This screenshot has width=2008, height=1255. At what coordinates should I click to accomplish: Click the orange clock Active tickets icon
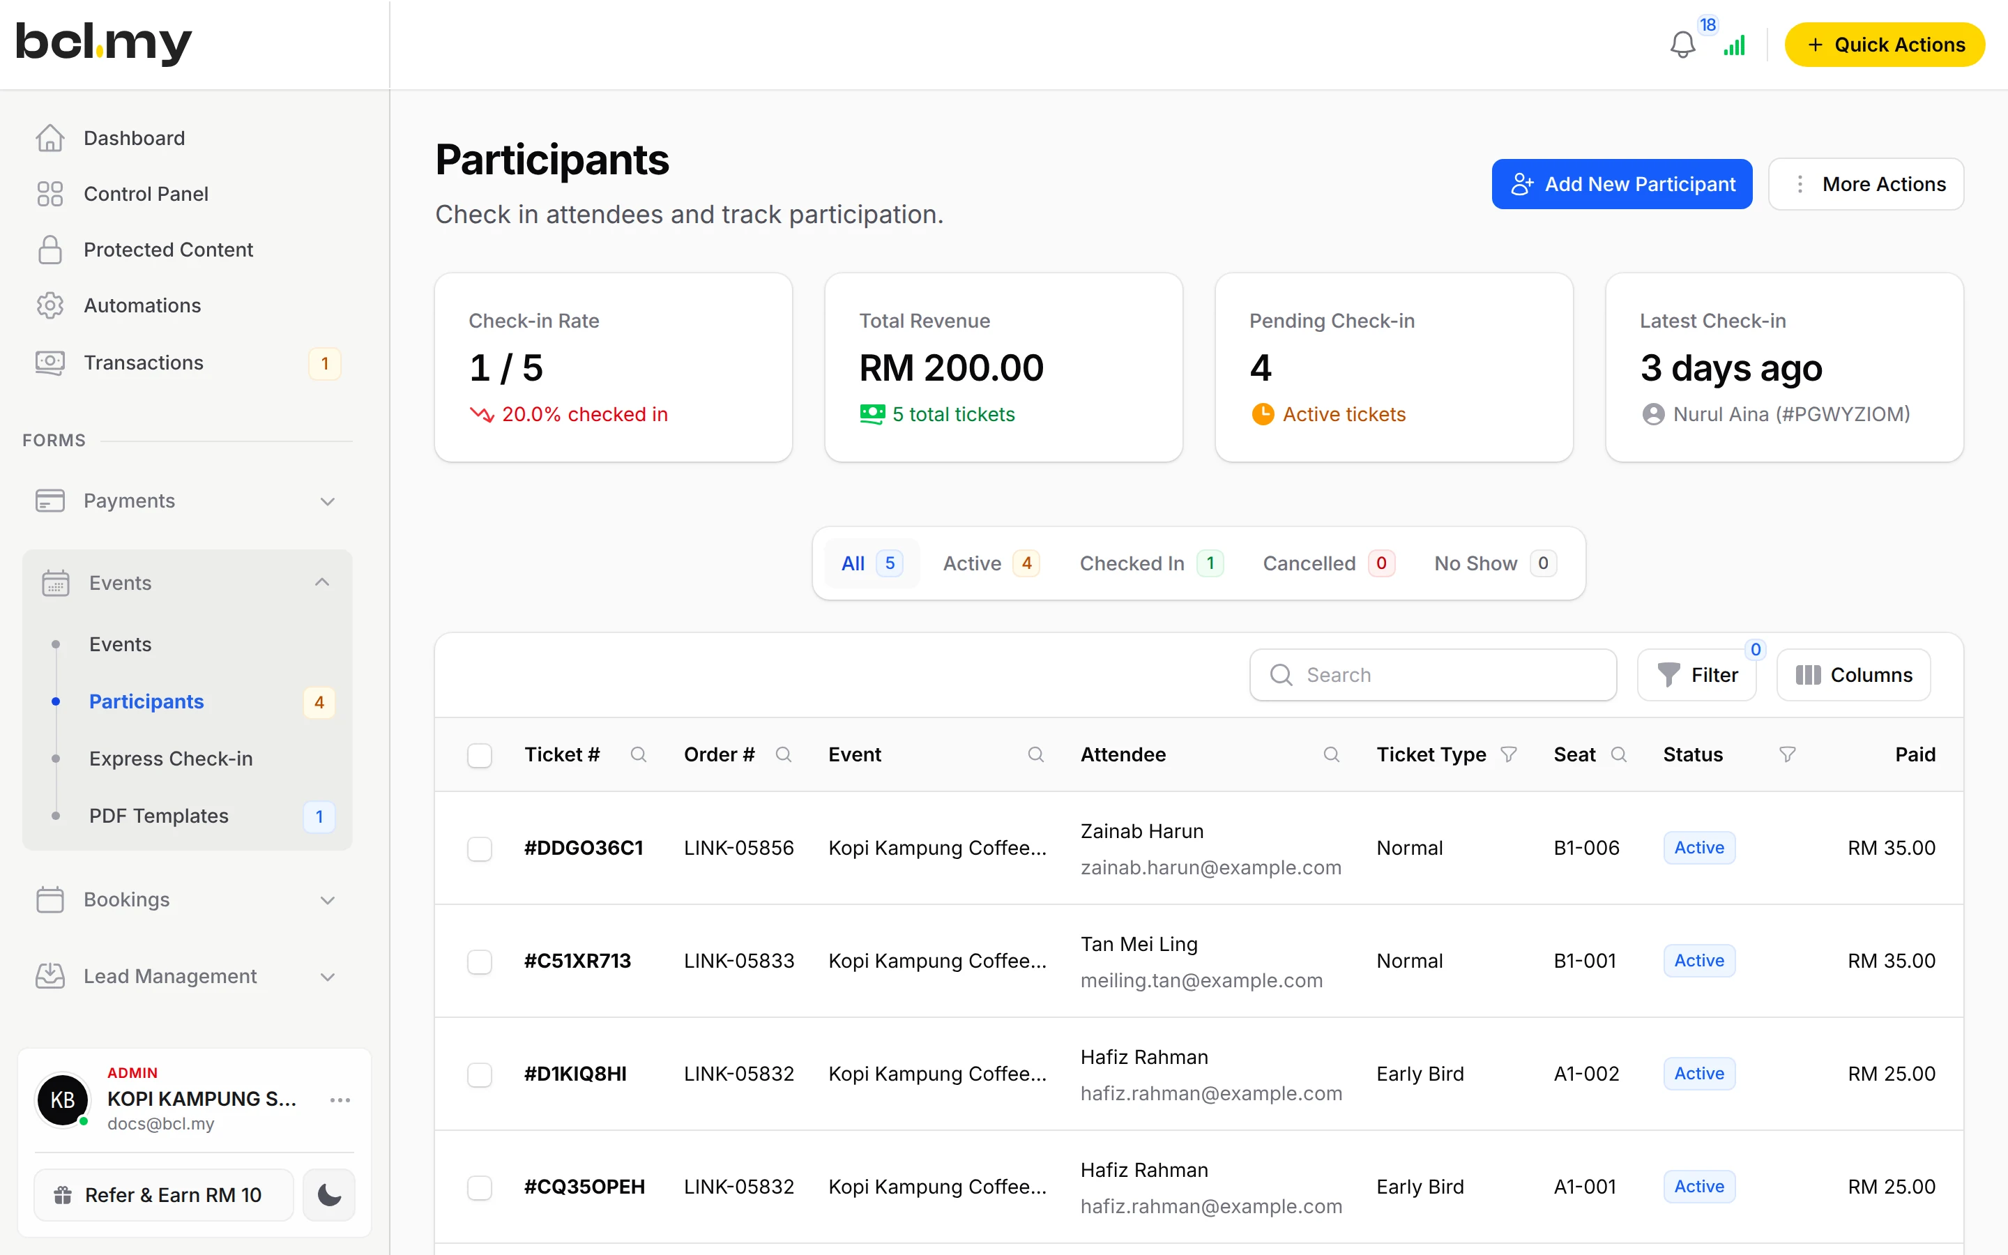pos(1262,414)
